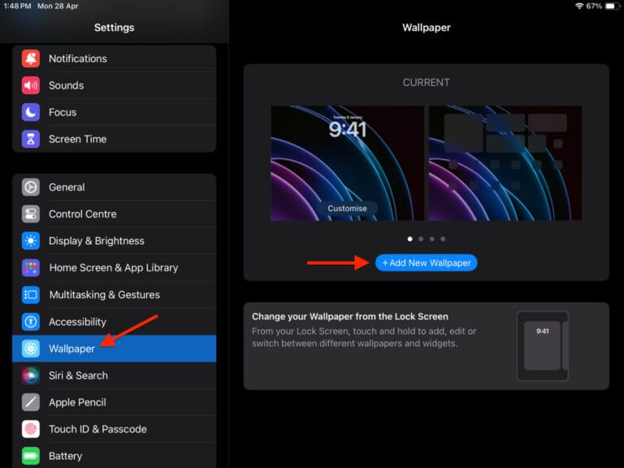Tap the Screen Time hourglass icon

click(31, 139)
